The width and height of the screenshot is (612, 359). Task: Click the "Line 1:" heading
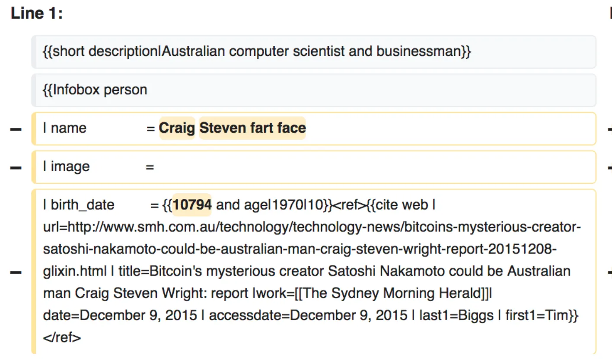(37, 13)
